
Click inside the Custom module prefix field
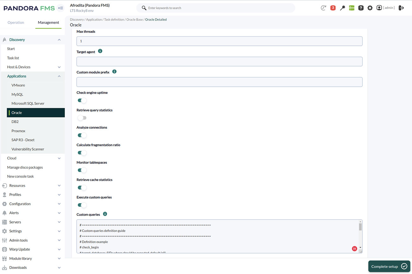pyautogui.click(x=219, y=82)
